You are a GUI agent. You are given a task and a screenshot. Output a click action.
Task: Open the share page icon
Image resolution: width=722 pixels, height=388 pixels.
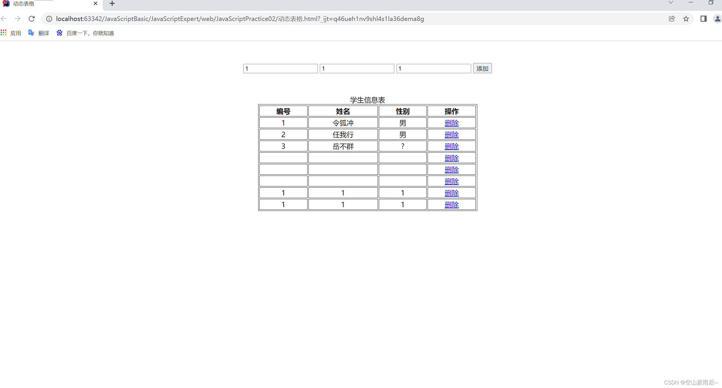672,19
